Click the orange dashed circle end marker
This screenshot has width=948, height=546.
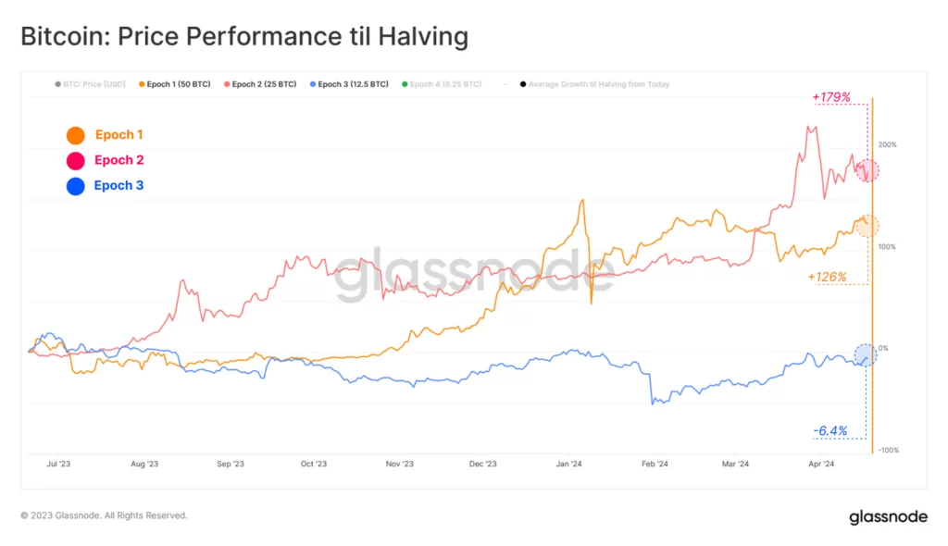point(867,226)
